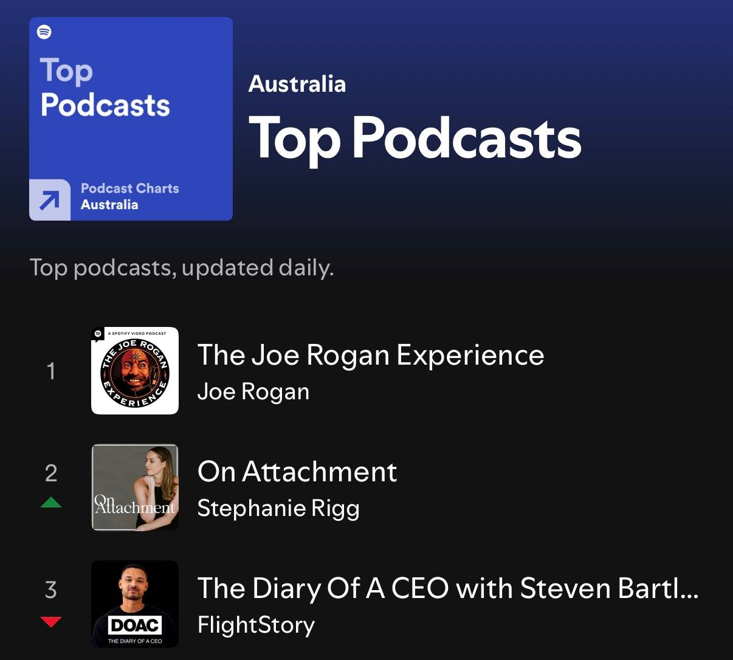This screenshot has width=733, height=660.
Task: Select The Joe Rogan Experience podcast title
Action: coord(371,355)
